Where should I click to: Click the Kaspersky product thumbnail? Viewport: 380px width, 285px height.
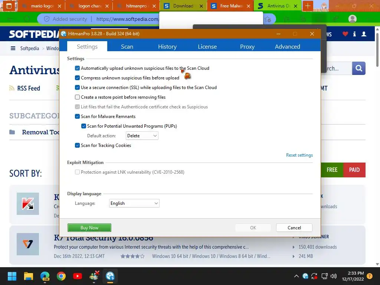point(28,204)
